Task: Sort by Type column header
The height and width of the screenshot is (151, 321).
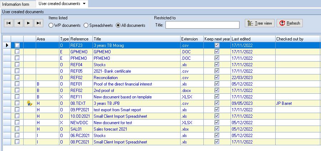Action: [64, 39]
